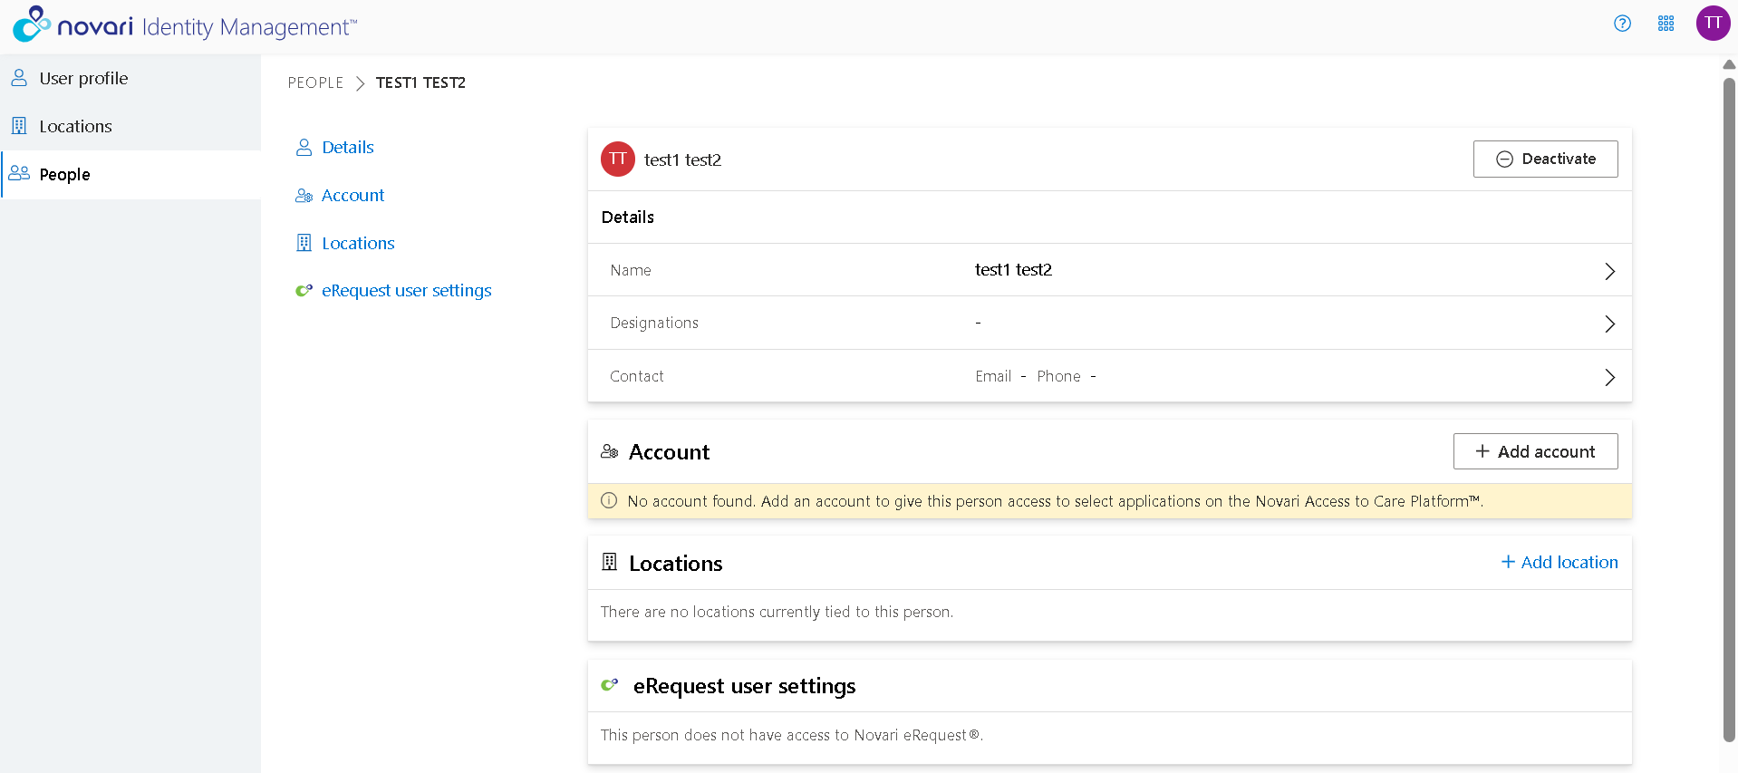
Task: Click the Locations card building icon
Action: 610,563
